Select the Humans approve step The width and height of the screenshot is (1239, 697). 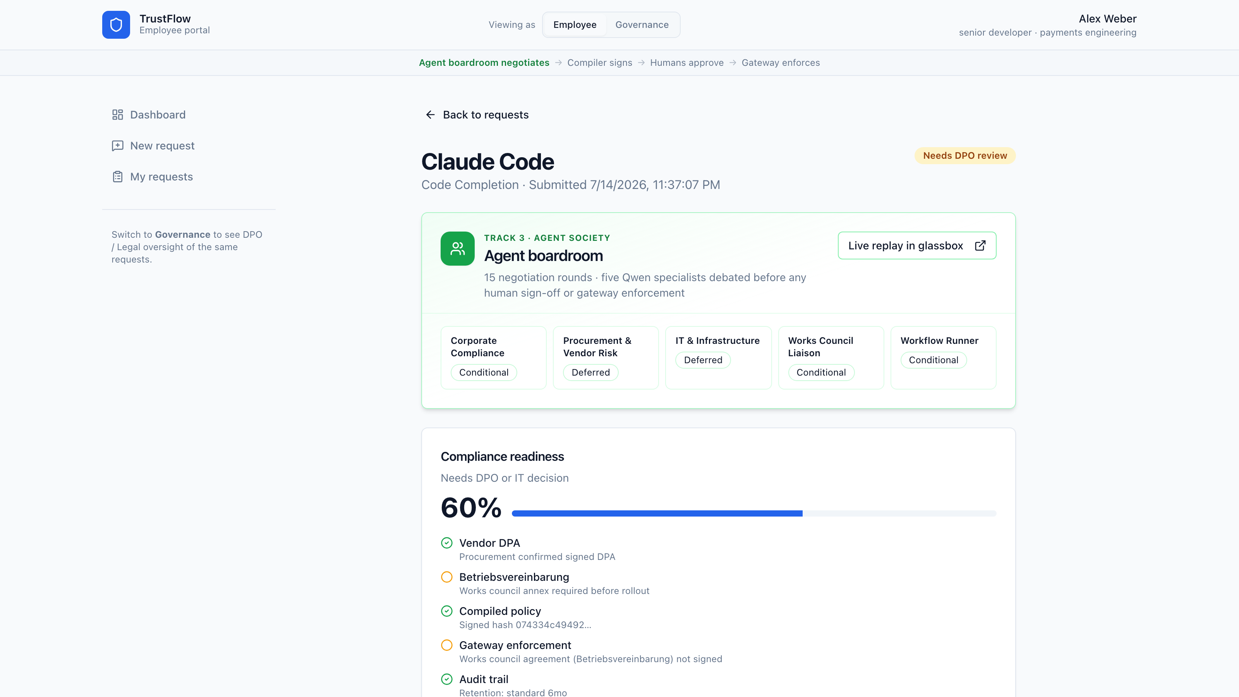click(687, 62)
